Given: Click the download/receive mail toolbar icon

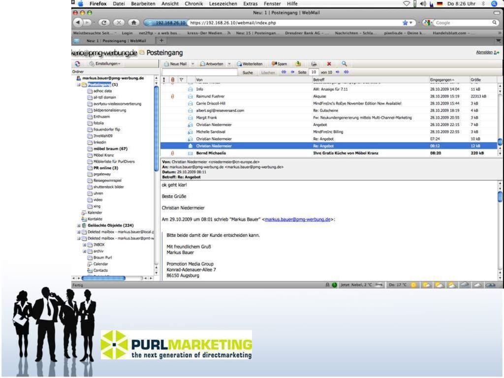Looking at the screenshot, I should click(x=298, y=63).
